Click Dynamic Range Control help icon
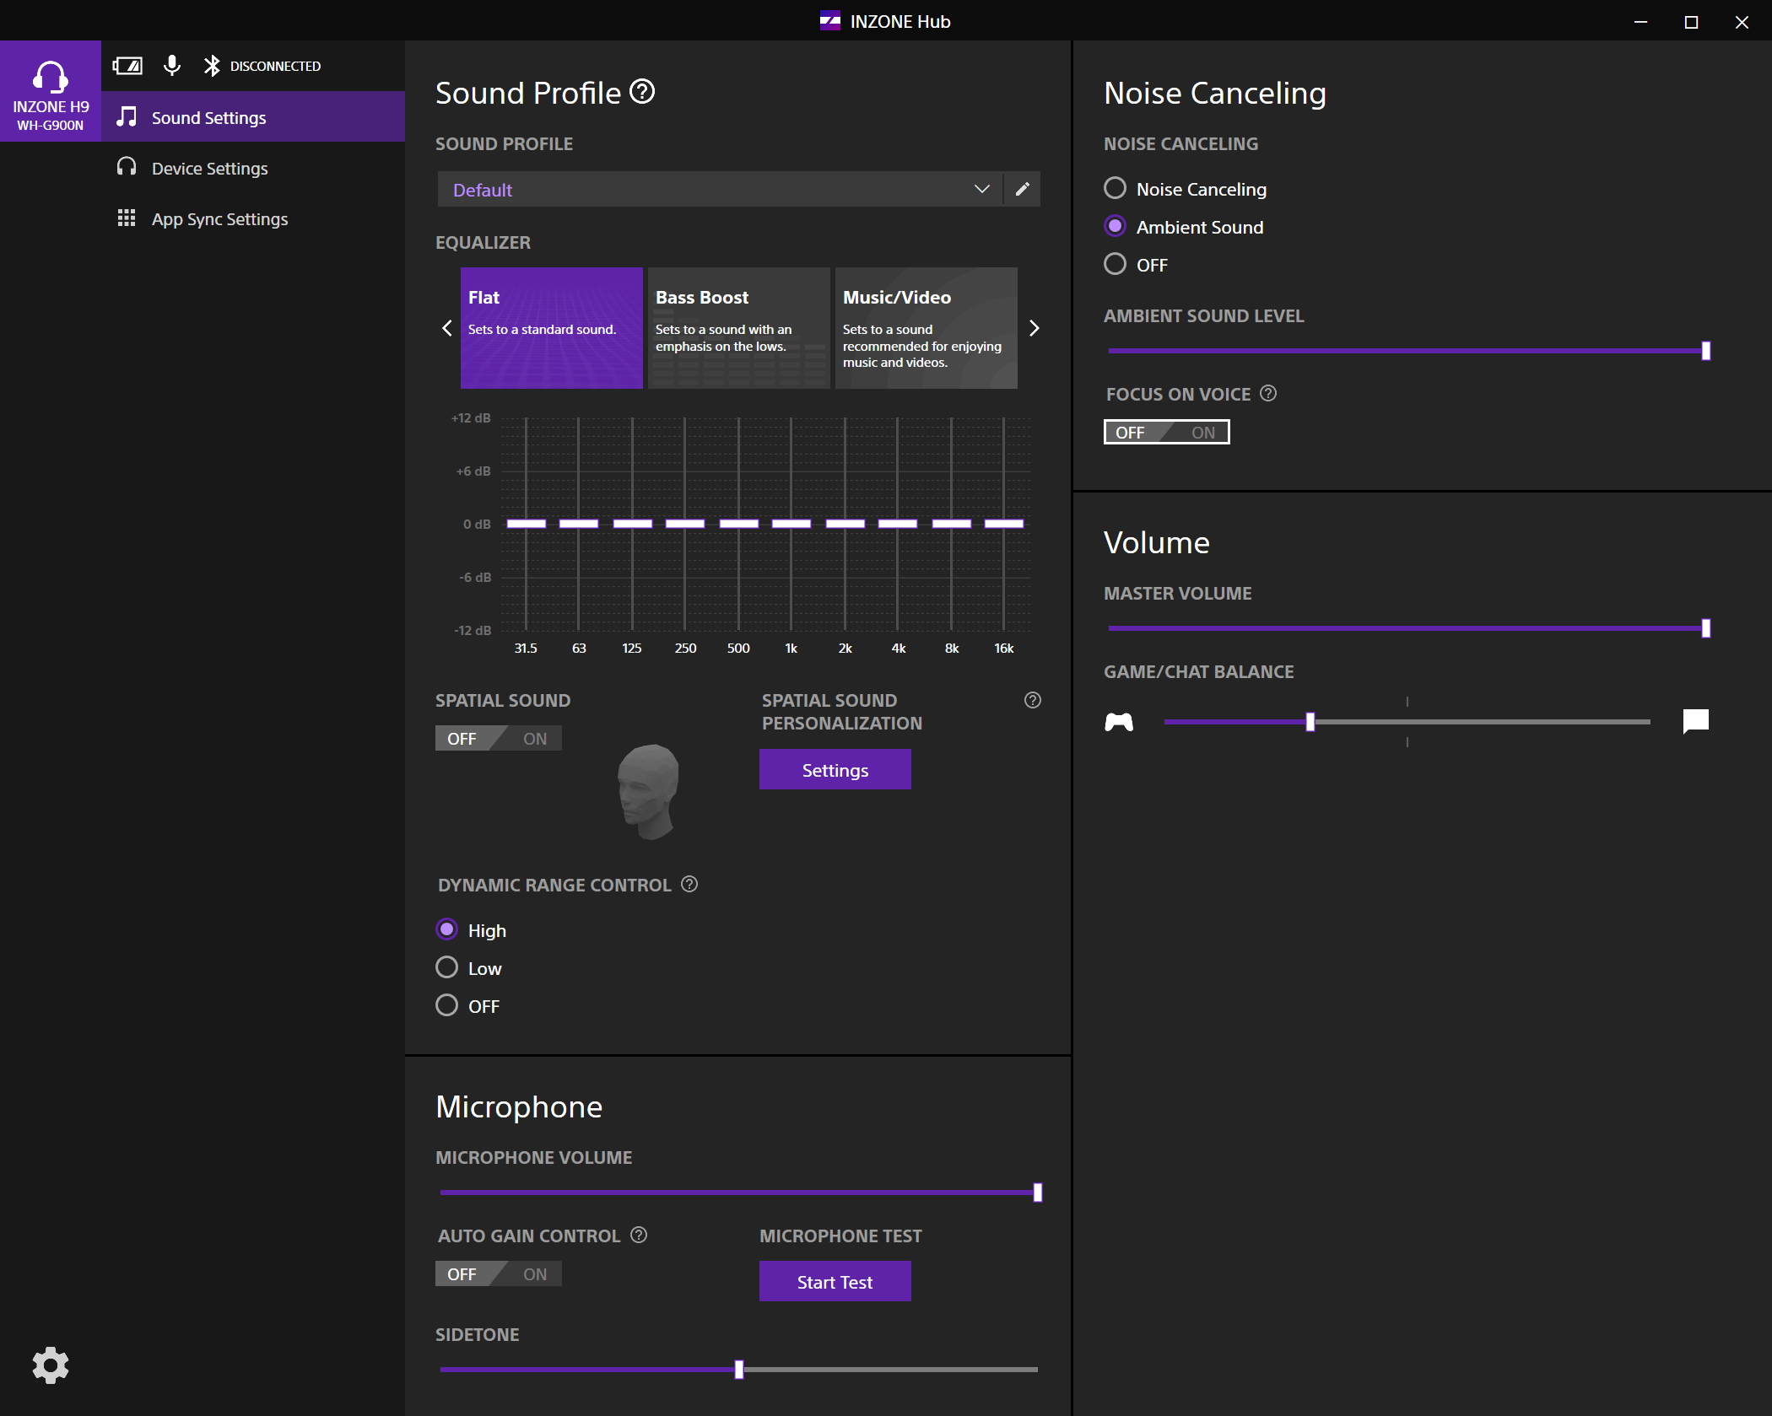Image resolution: width=1772 pixels, height=1416 pixels. coord(689,884)
